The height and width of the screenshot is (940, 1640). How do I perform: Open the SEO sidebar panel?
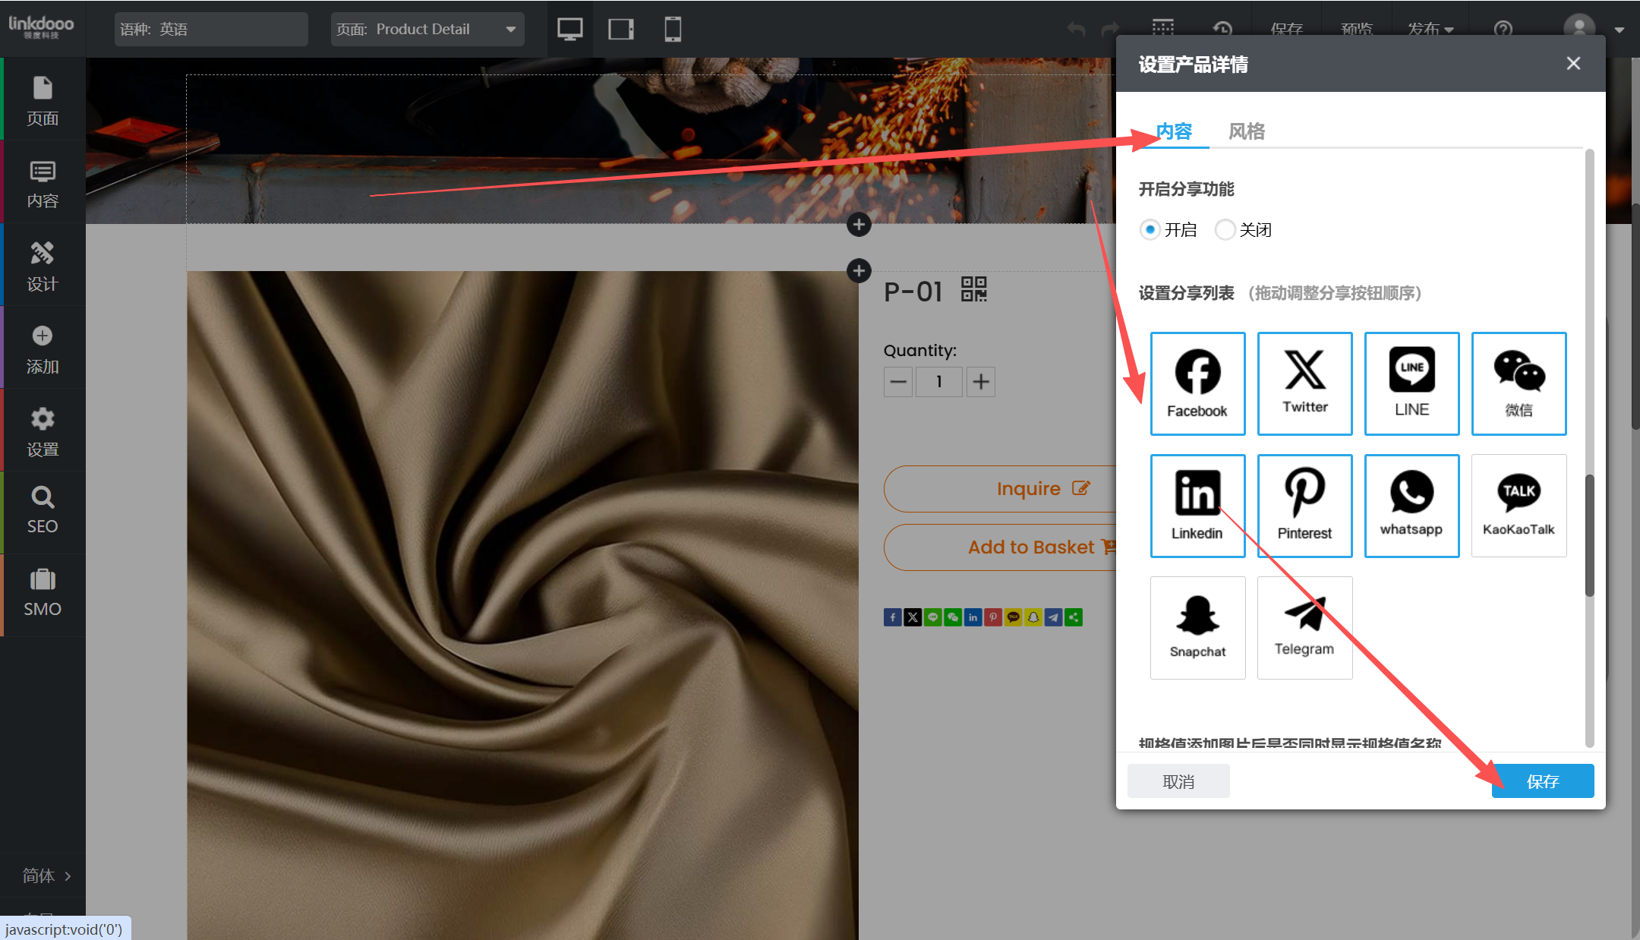coord(43,510)
